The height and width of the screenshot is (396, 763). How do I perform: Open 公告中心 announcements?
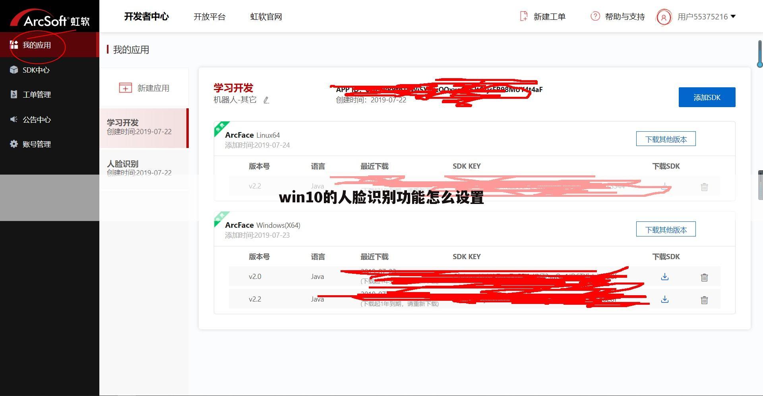point(37,119)
